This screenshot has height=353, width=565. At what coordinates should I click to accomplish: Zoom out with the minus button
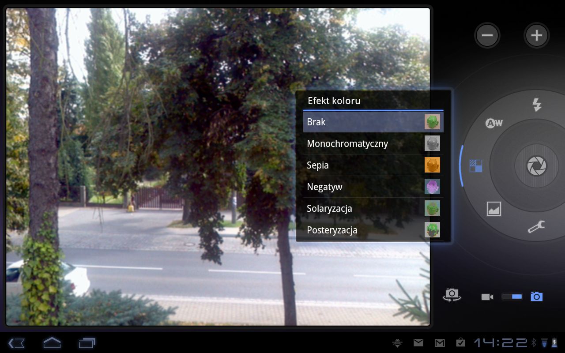487,35
